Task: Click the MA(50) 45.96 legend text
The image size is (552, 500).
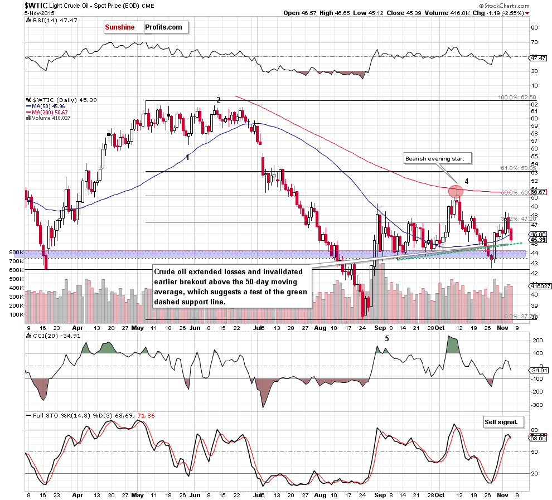Action: pyautogui.click(x=48, y=106)
